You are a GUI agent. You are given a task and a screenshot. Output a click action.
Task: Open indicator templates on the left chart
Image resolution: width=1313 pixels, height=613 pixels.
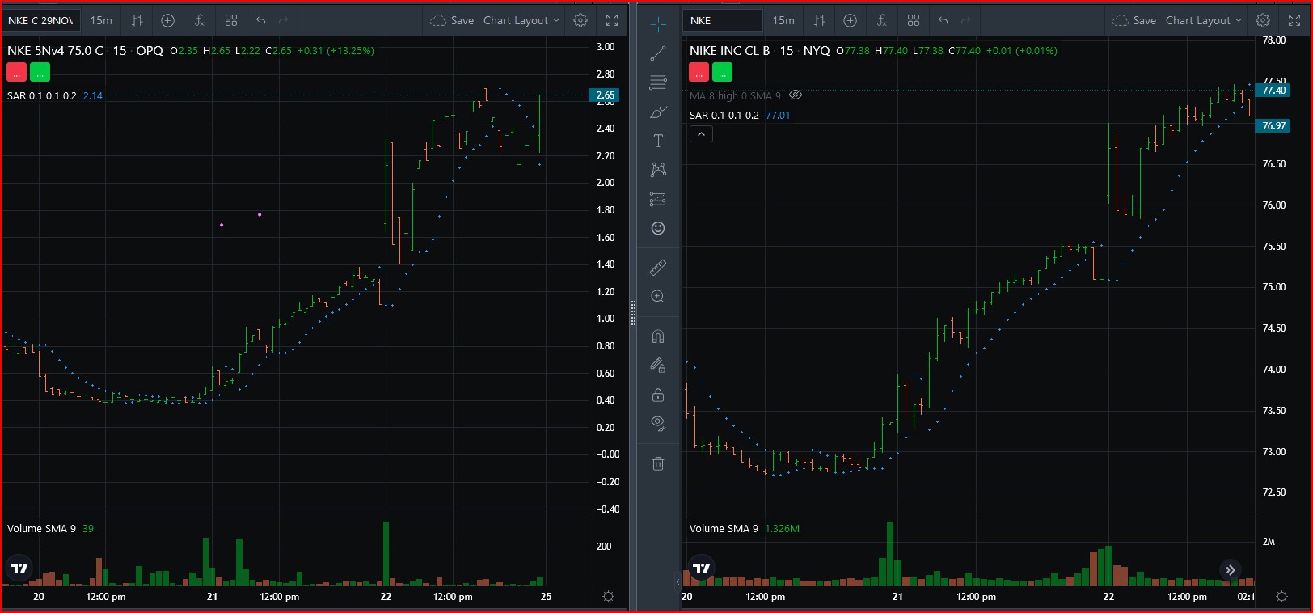[x=231, y=20]
